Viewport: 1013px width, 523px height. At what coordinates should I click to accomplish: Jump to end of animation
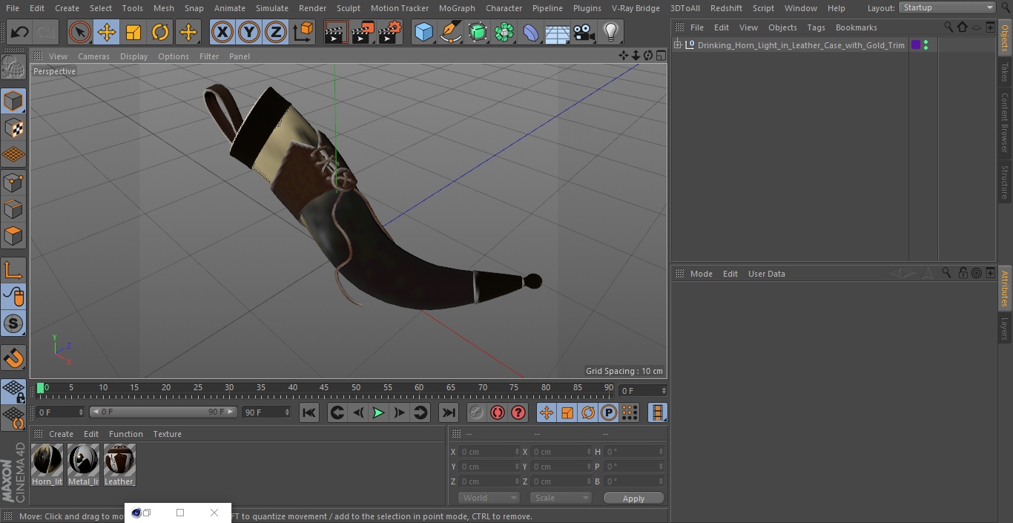pyautogui.click(x=448, y=412)
